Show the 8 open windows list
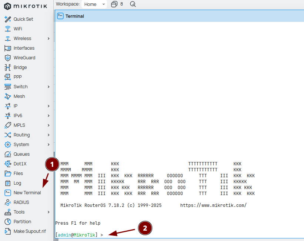Viewport: 304px width, 241px height. (x=117, y=4)
